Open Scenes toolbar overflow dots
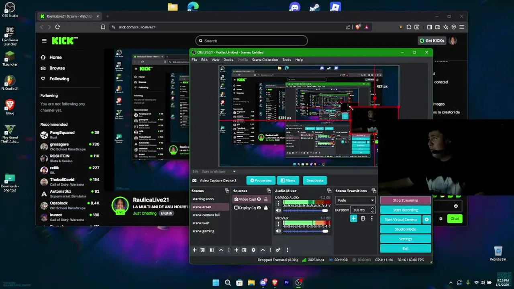The width and height of the screenshot is (514, 289). pos(229,250)
